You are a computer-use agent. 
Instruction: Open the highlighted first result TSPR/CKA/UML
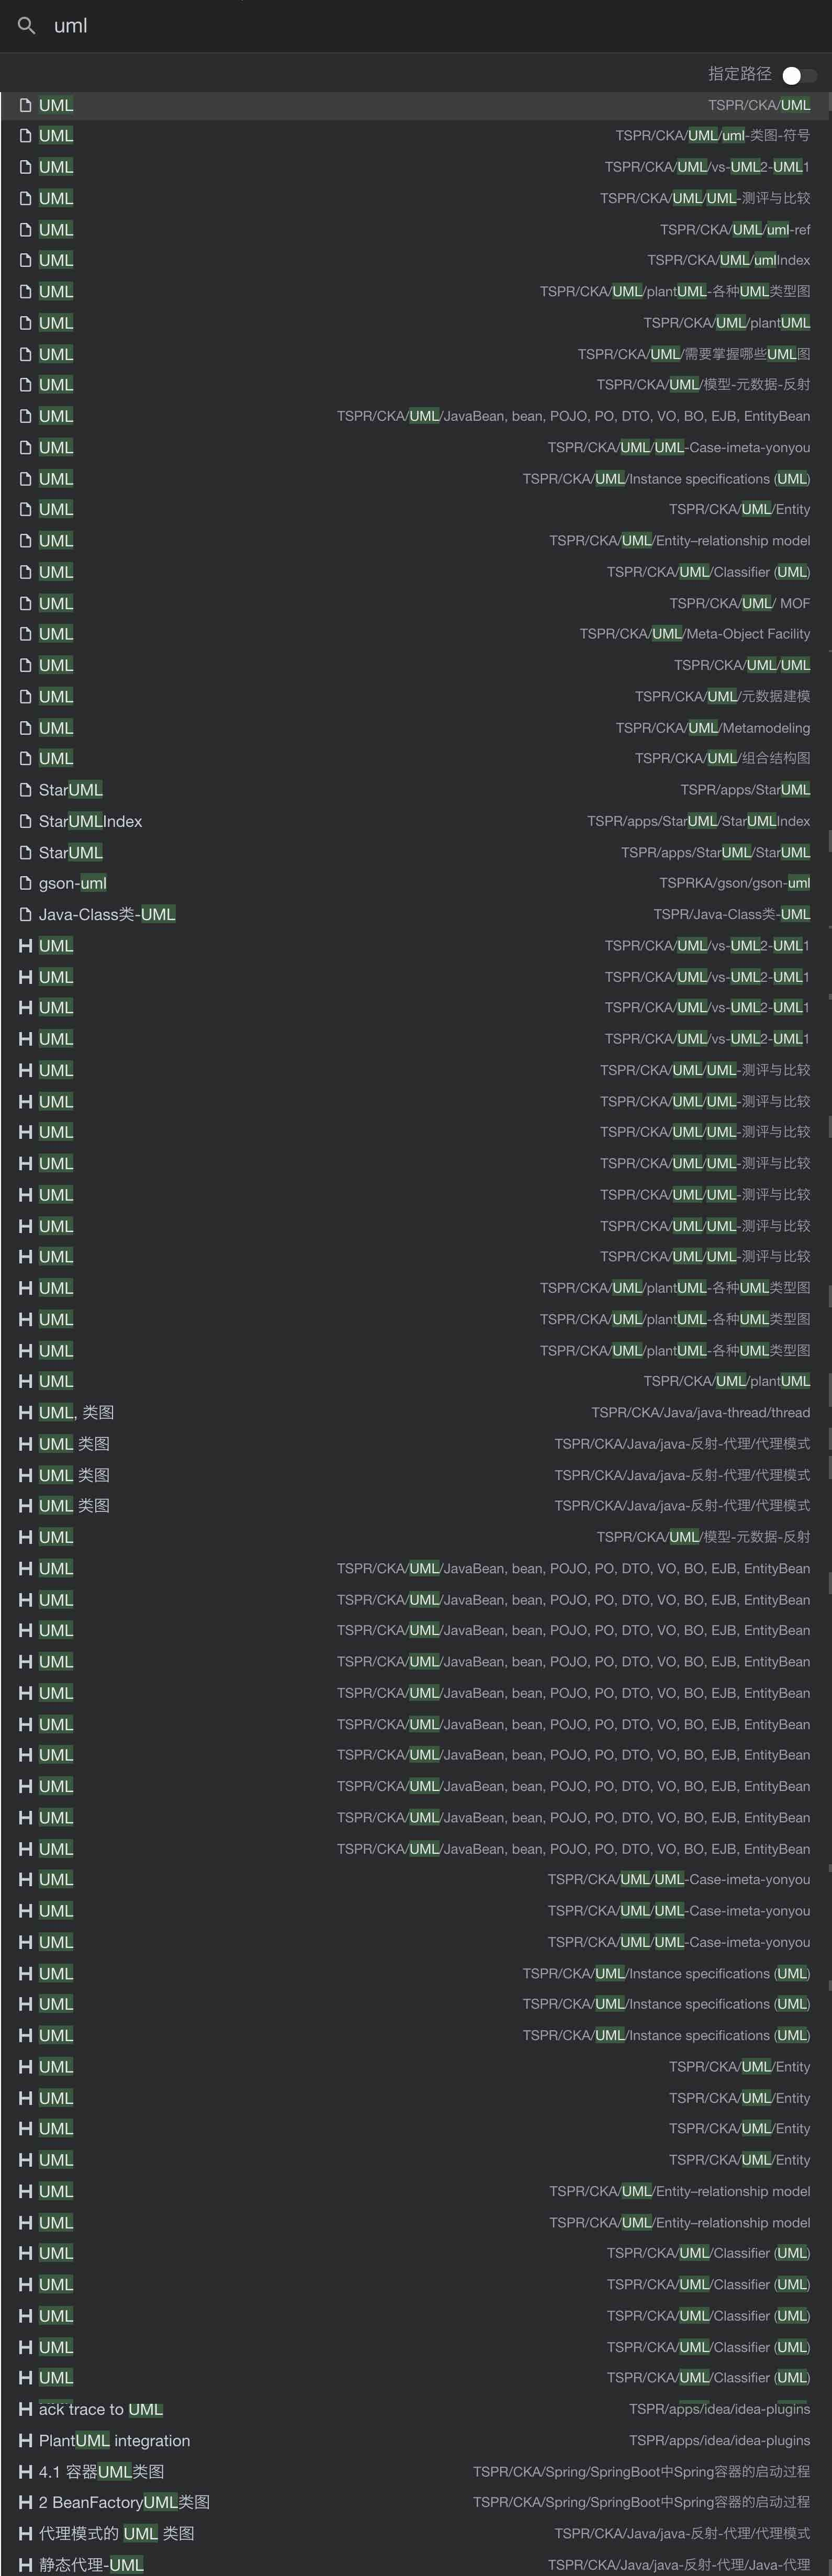[x=415, y=105]
